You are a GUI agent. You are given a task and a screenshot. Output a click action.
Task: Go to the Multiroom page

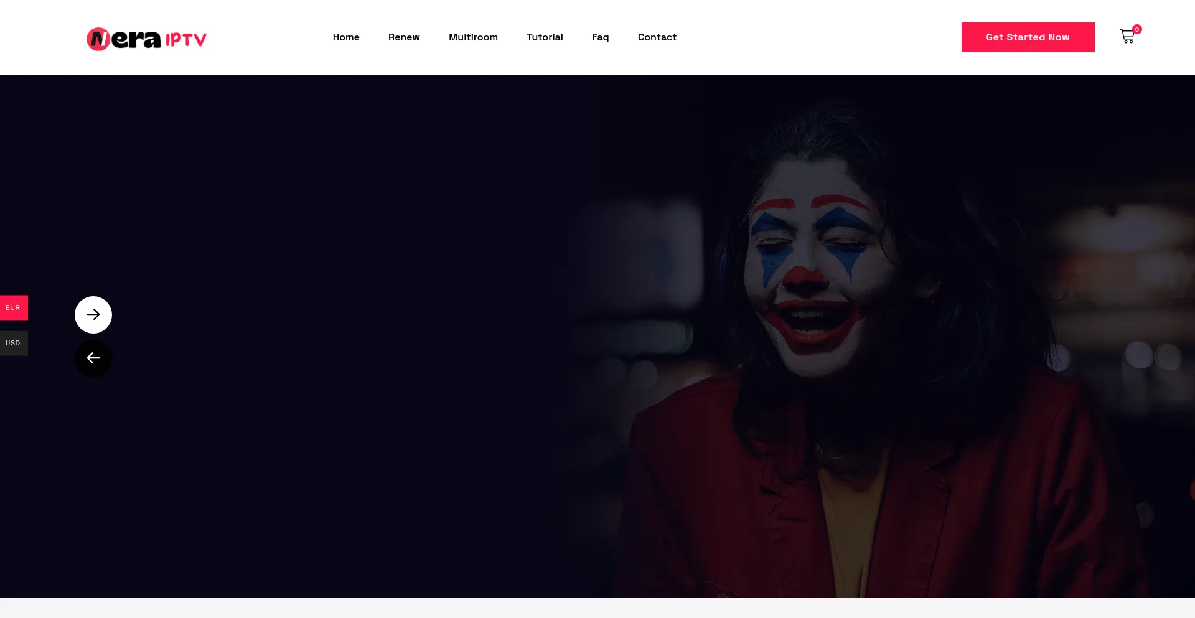(x=473, y=37)
